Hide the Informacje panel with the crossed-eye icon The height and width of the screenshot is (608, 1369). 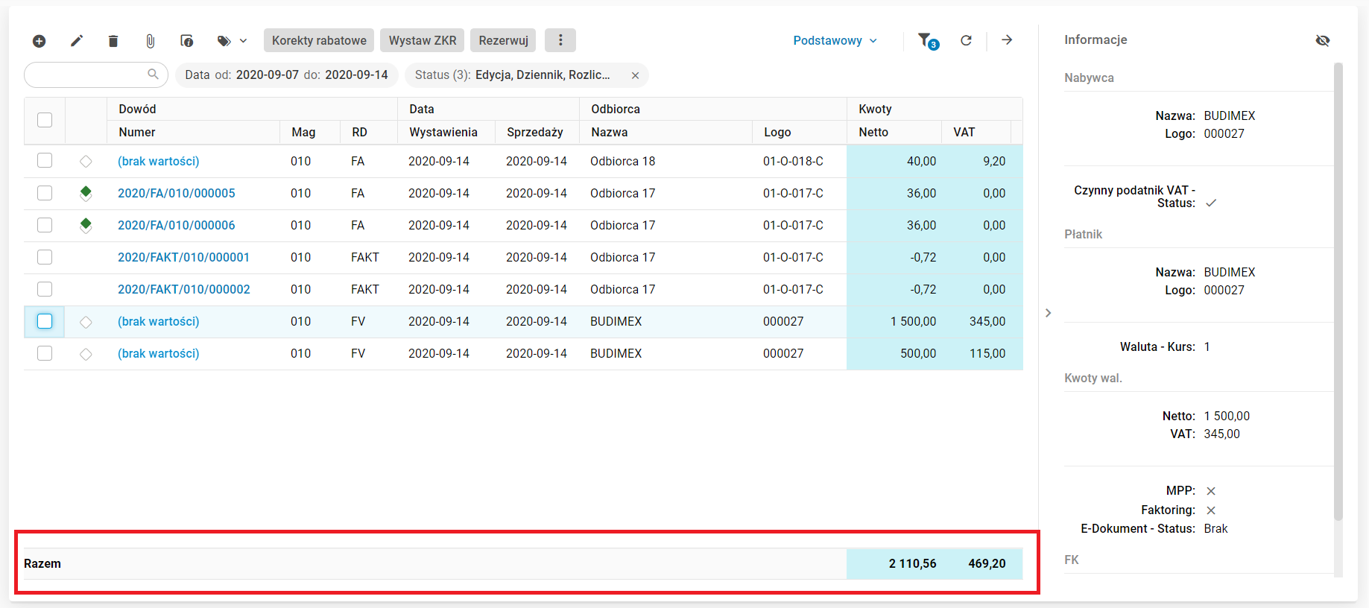(1323, 40)
